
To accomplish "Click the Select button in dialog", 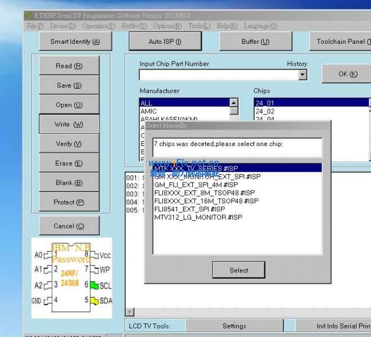I will pos(238,270).
